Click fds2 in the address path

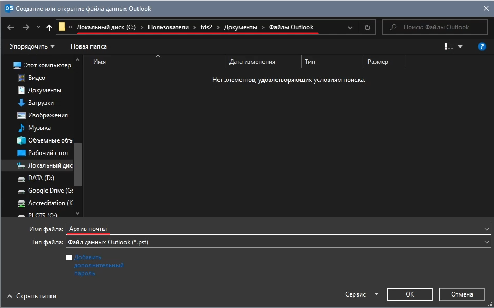(206, 27)
